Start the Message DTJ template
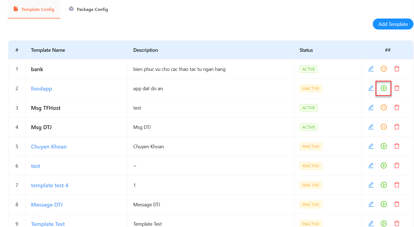 (x=384, y=204)
